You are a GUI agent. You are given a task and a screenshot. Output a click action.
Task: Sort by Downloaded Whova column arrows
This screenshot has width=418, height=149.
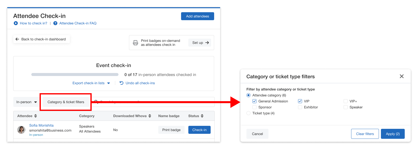[x=150, y=116]
